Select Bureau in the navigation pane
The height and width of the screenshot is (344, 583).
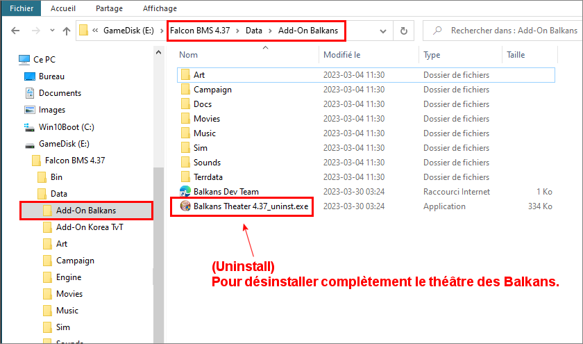[51, 76]
